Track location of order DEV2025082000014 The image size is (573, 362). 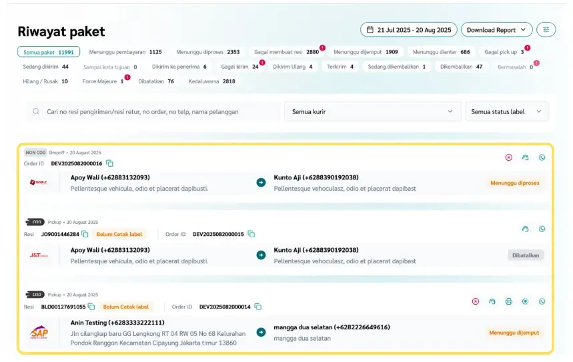pyautogui.click(x=525, y=301)
